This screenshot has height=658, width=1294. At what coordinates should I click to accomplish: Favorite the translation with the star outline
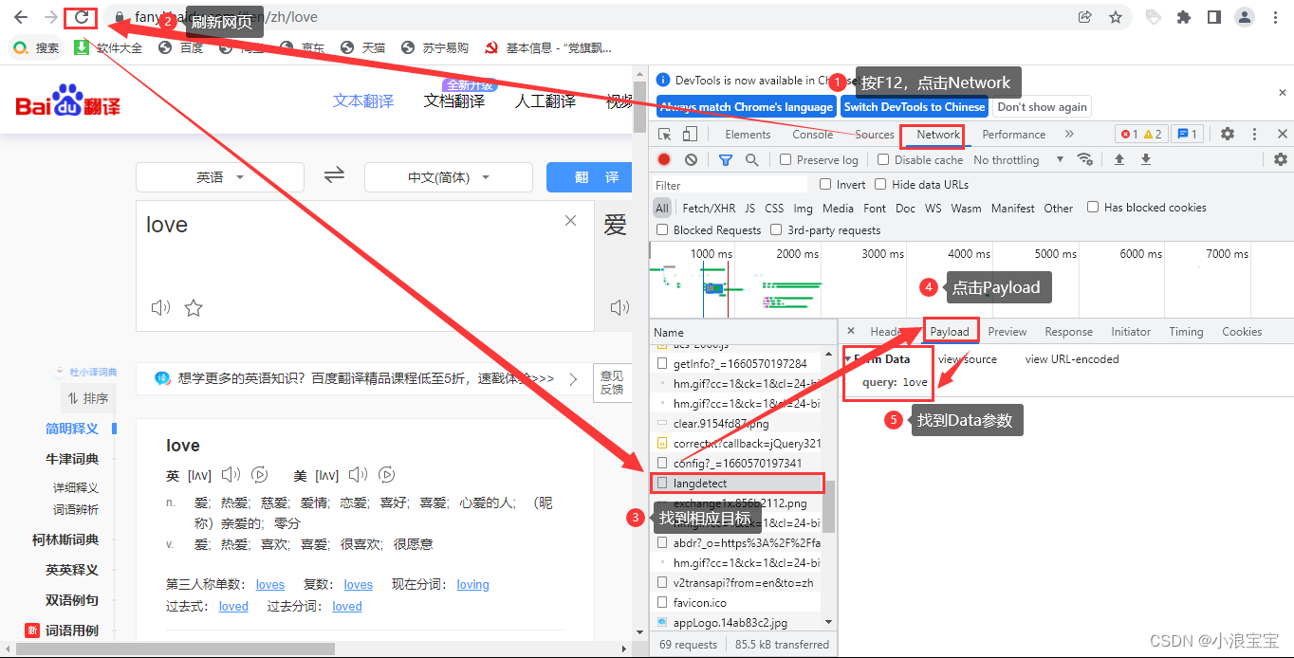coord(194,307)
